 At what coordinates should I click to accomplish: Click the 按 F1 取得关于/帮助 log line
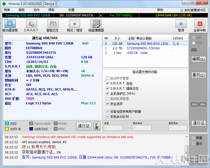[x=39, y=147]
